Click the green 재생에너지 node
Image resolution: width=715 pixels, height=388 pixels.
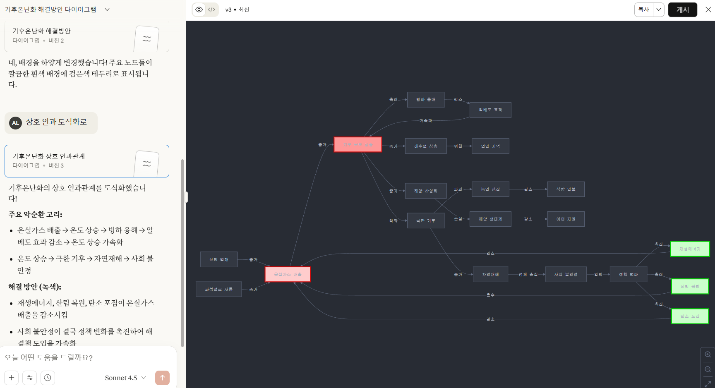[x=690, y=249]
